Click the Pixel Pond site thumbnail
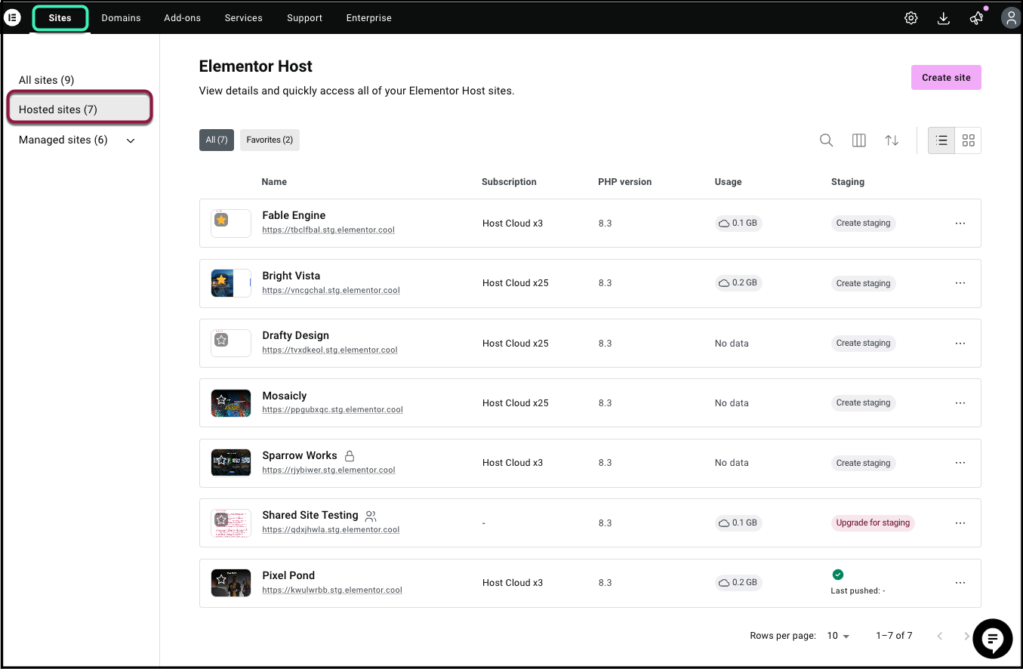The height and width of the screenshot is (669, 1023). click(231, 583)
